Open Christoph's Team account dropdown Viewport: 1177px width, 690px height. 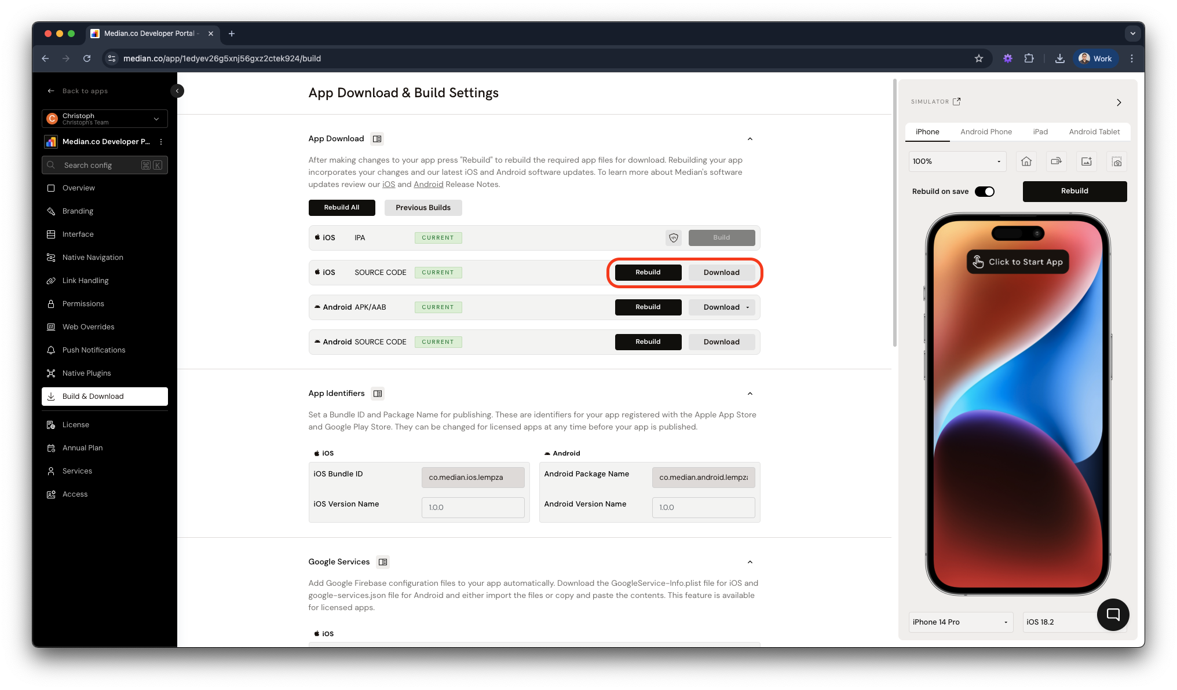(104, 119)
